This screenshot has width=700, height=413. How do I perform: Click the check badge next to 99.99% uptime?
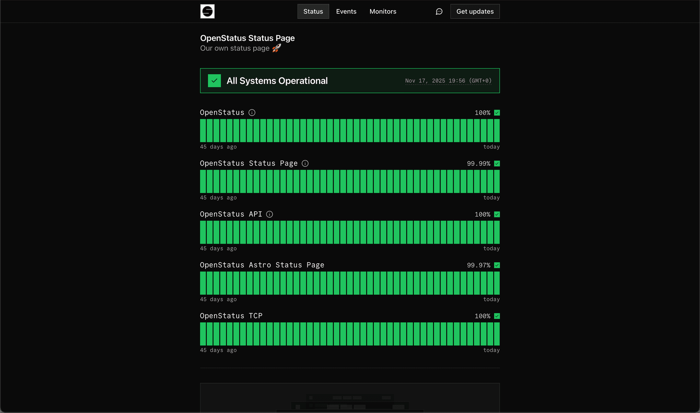(x=497, y=164)
